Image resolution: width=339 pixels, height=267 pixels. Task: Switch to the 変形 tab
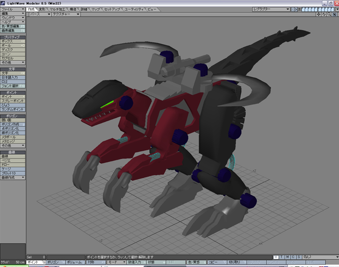click(42, 9)
